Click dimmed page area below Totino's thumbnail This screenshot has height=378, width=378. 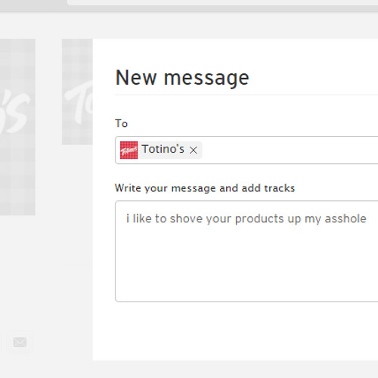77,202
